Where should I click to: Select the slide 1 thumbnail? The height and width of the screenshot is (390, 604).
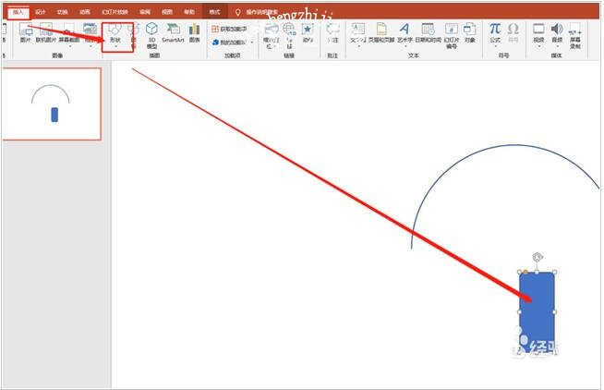[x=52, y=104]
